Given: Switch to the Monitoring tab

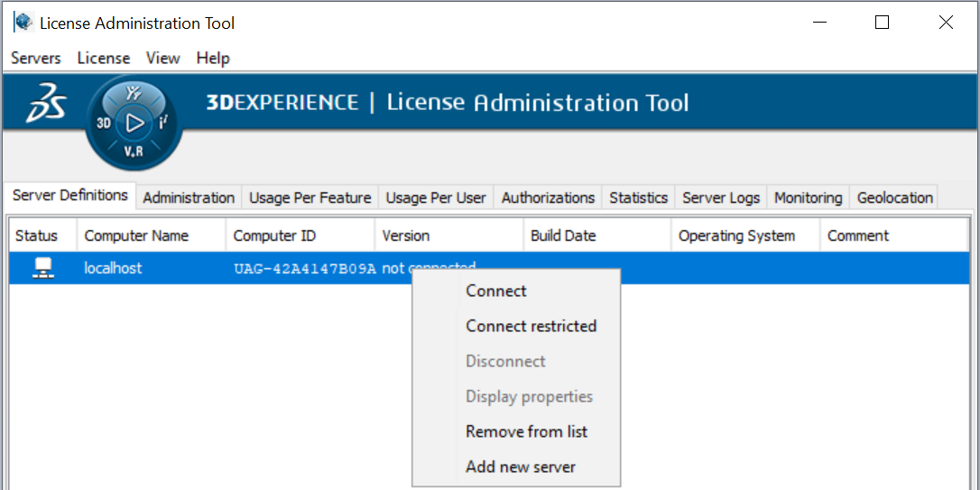Looking at the screenshot, I should tap(809, 199).
